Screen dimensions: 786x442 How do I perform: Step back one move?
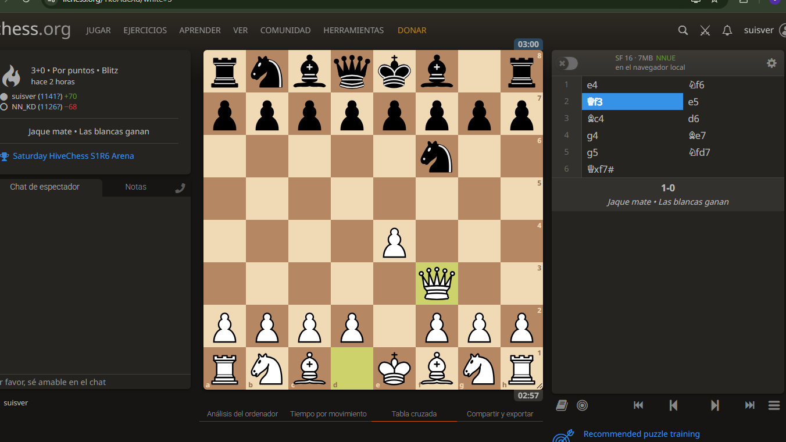674,405
